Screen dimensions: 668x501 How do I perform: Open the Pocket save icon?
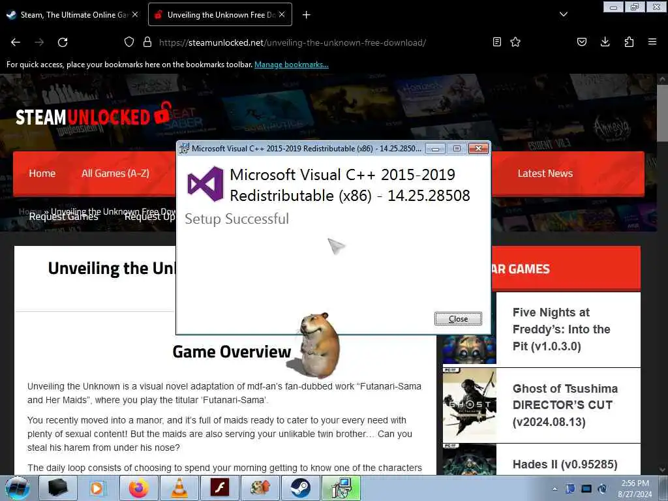point(581,42)
